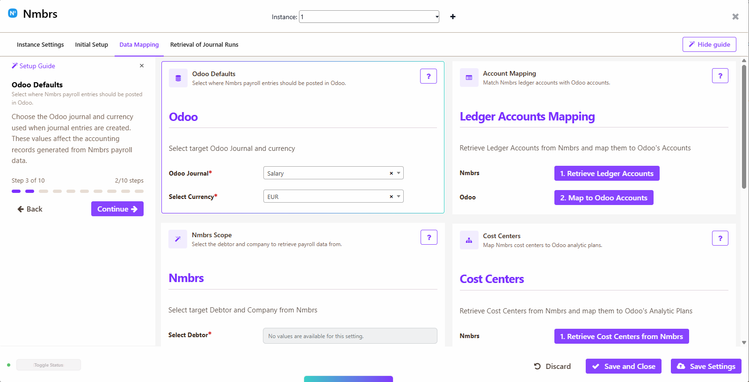749x382 pixels.
Task: Click Save Settings button
Action: coord(706,366)
